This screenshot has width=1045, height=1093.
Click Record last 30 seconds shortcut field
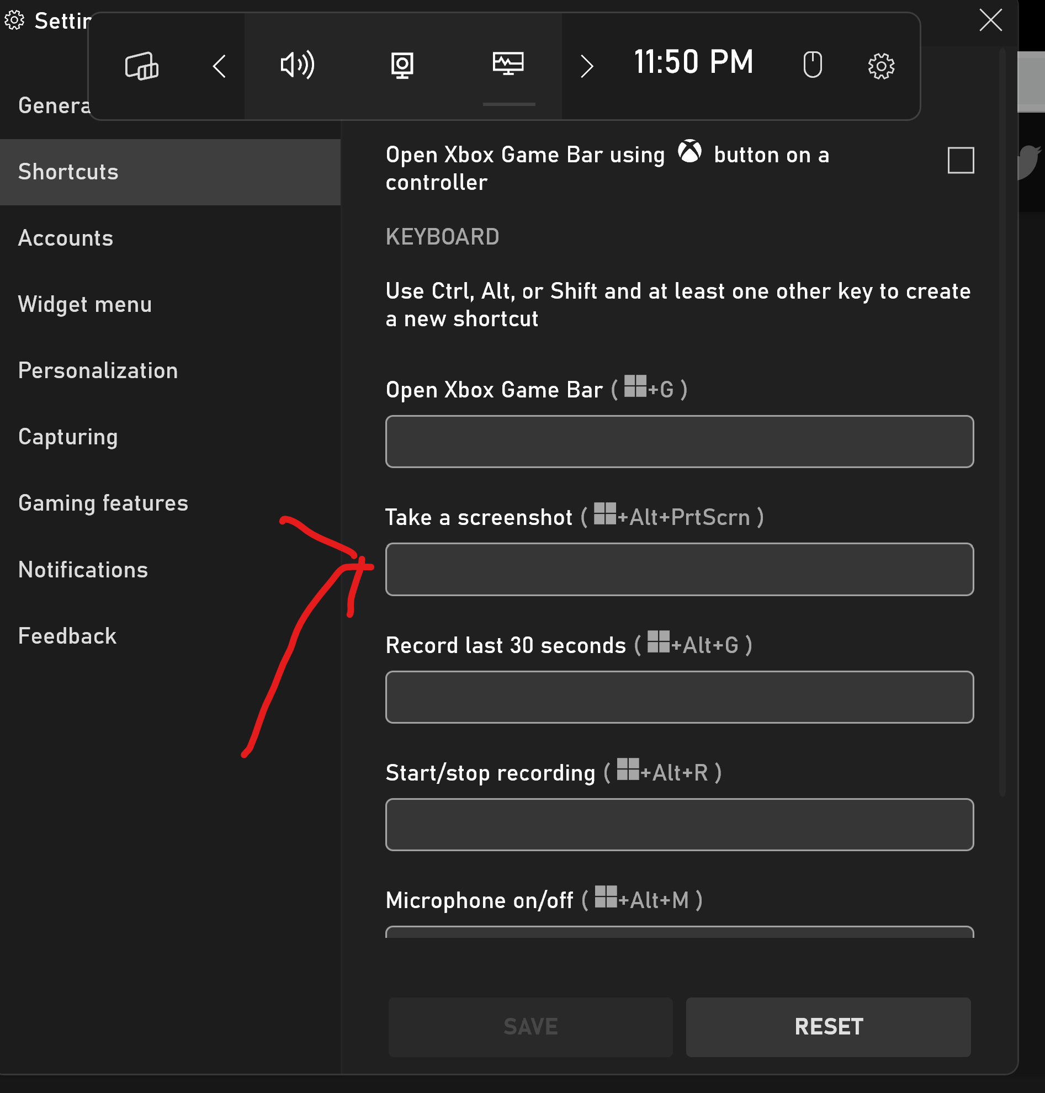click(x=679, y=697)
